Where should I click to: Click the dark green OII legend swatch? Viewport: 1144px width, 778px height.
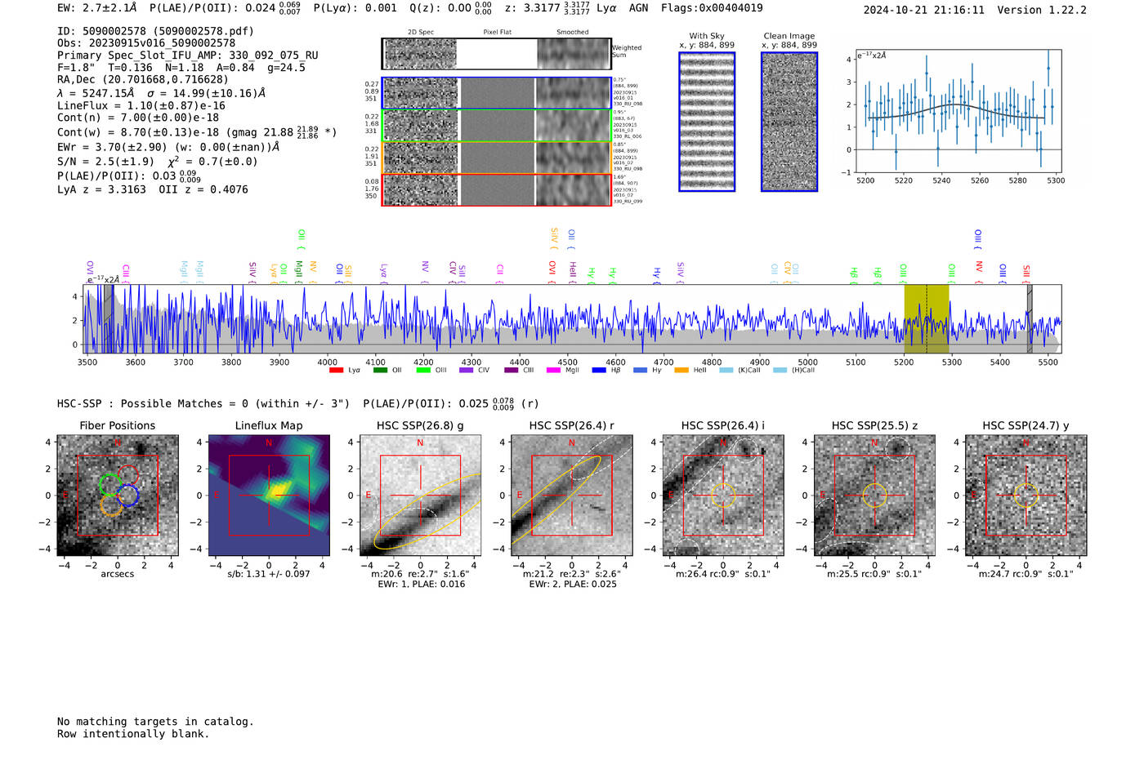tap(380, 371)
